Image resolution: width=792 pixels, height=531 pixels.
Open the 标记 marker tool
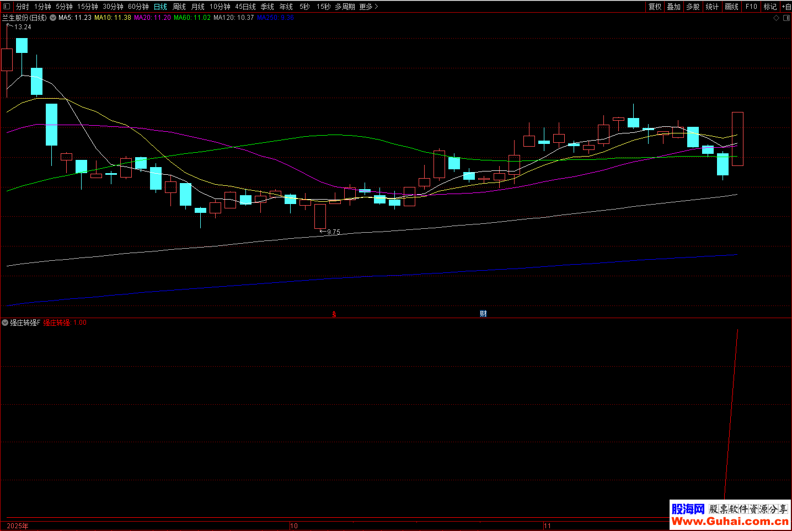coord(770,7)
